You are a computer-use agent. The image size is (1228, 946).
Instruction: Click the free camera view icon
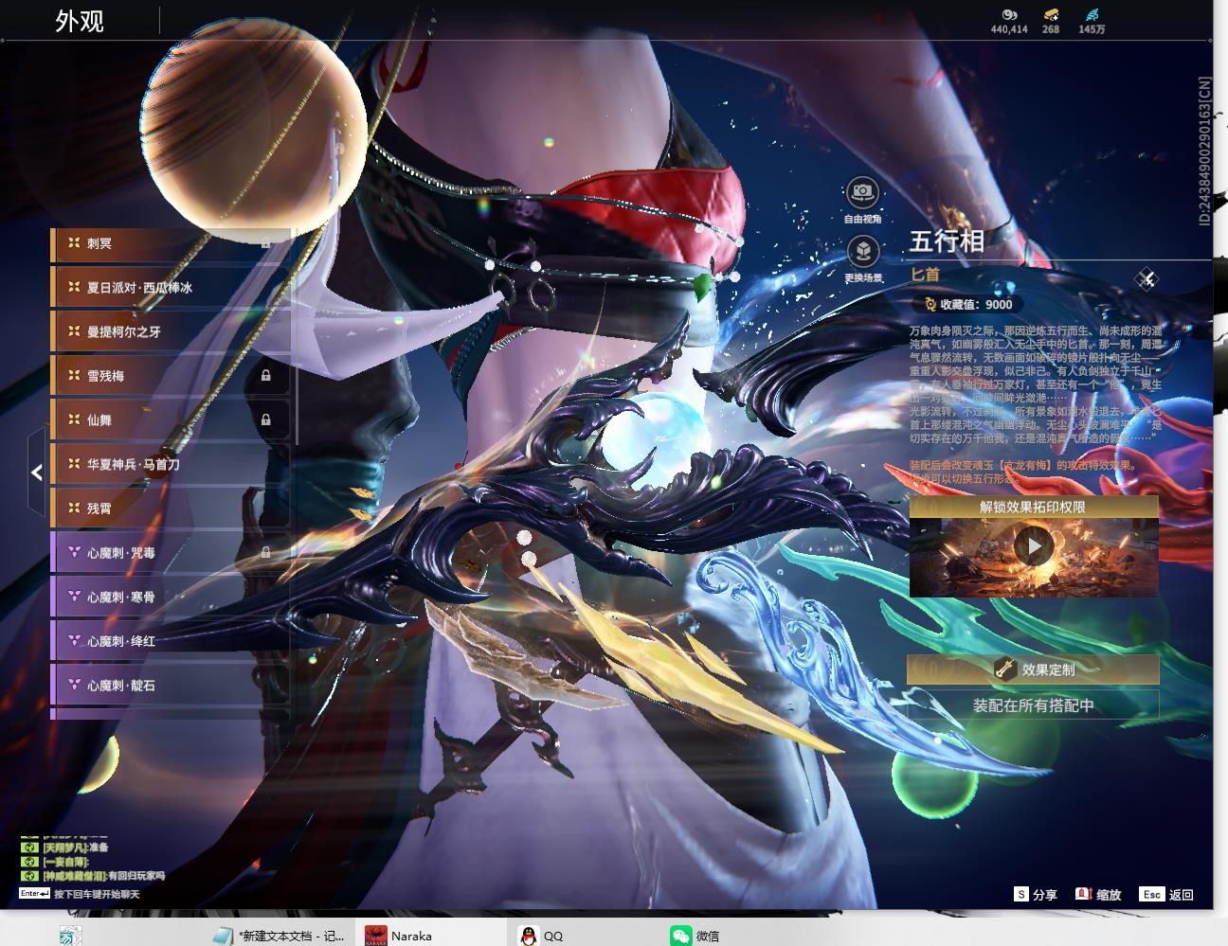click(862, 193)
